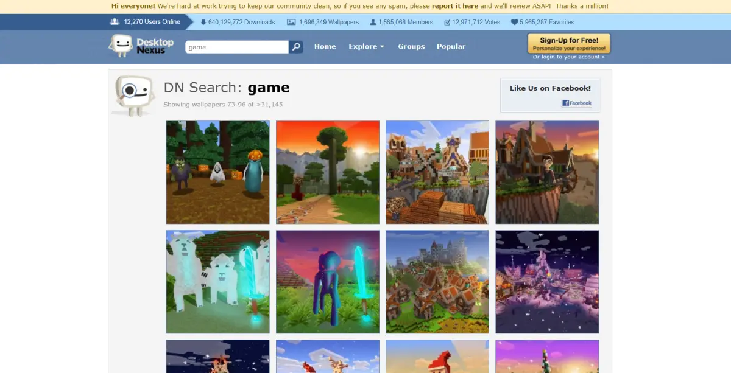
Task: Click the '5,965,287 Favorites' stat
Action: pyautogui.click(x=546, y=22)
